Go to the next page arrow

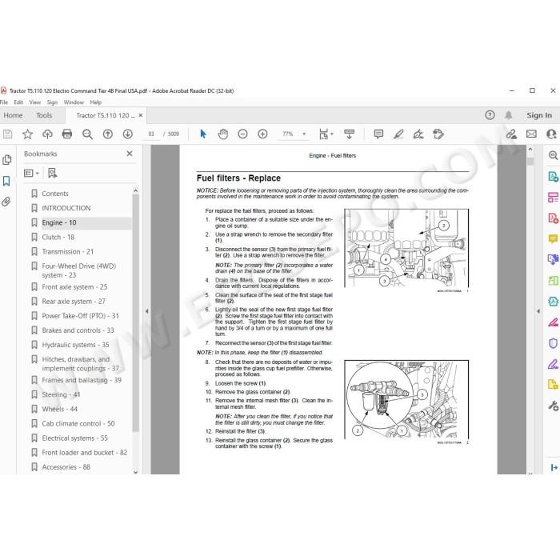click(127, 134)
